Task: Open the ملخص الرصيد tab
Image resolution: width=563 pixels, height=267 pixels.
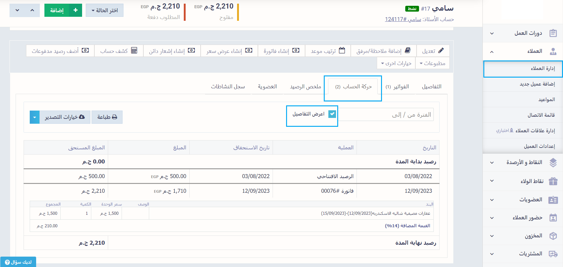Action: point(305,87)
